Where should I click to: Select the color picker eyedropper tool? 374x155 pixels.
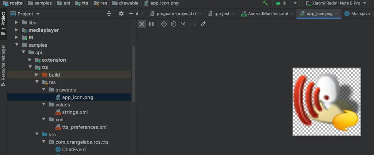click(203, 24)
